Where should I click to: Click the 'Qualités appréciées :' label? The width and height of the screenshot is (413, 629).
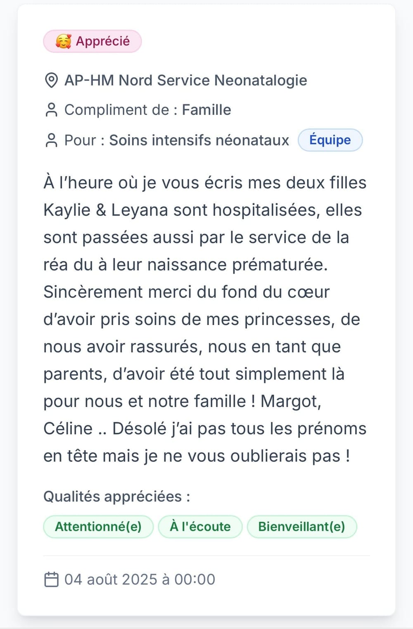pos(117,496)
